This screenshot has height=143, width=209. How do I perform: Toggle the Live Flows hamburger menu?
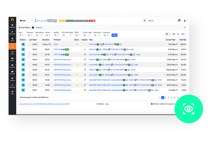[x=20, y=27]
